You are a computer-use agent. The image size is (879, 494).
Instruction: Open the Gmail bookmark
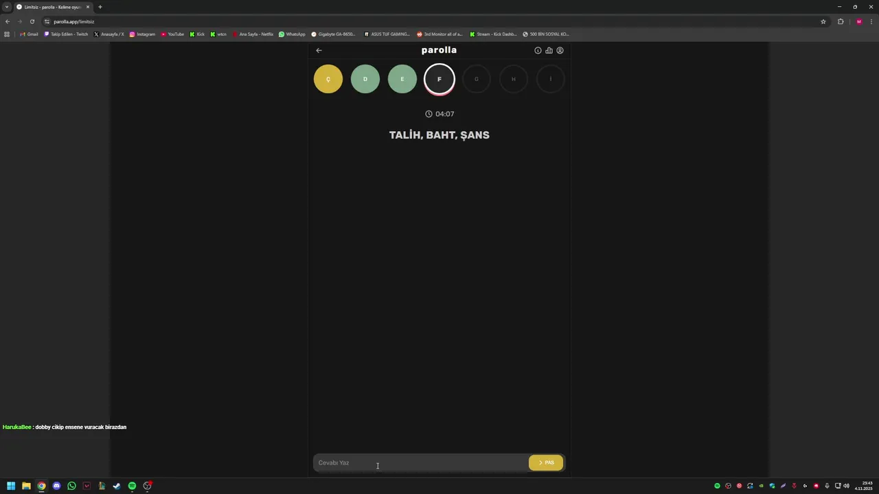point(29,34)
